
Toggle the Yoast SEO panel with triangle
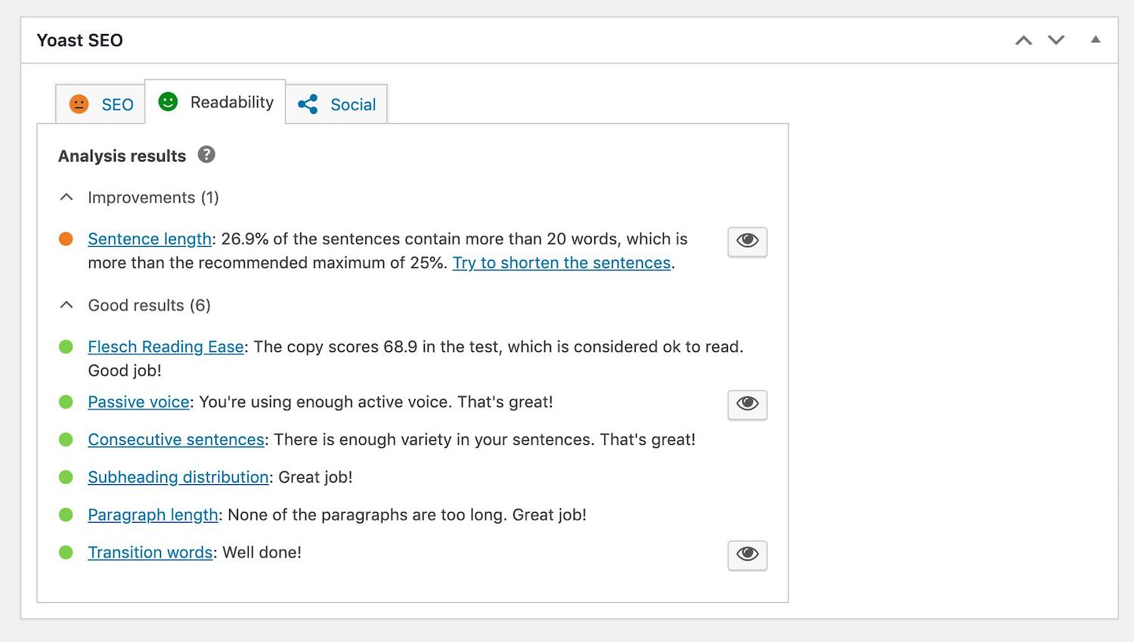coord(1095,39)
